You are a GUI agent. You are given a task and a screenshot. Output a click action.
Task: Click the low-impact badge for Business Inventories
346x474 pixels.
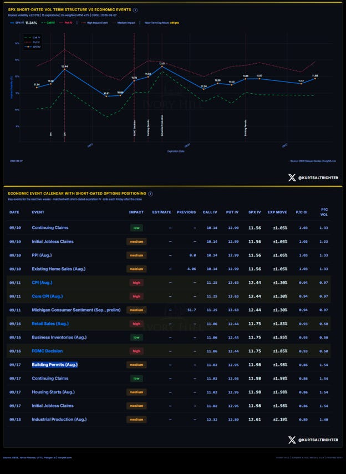136,338
